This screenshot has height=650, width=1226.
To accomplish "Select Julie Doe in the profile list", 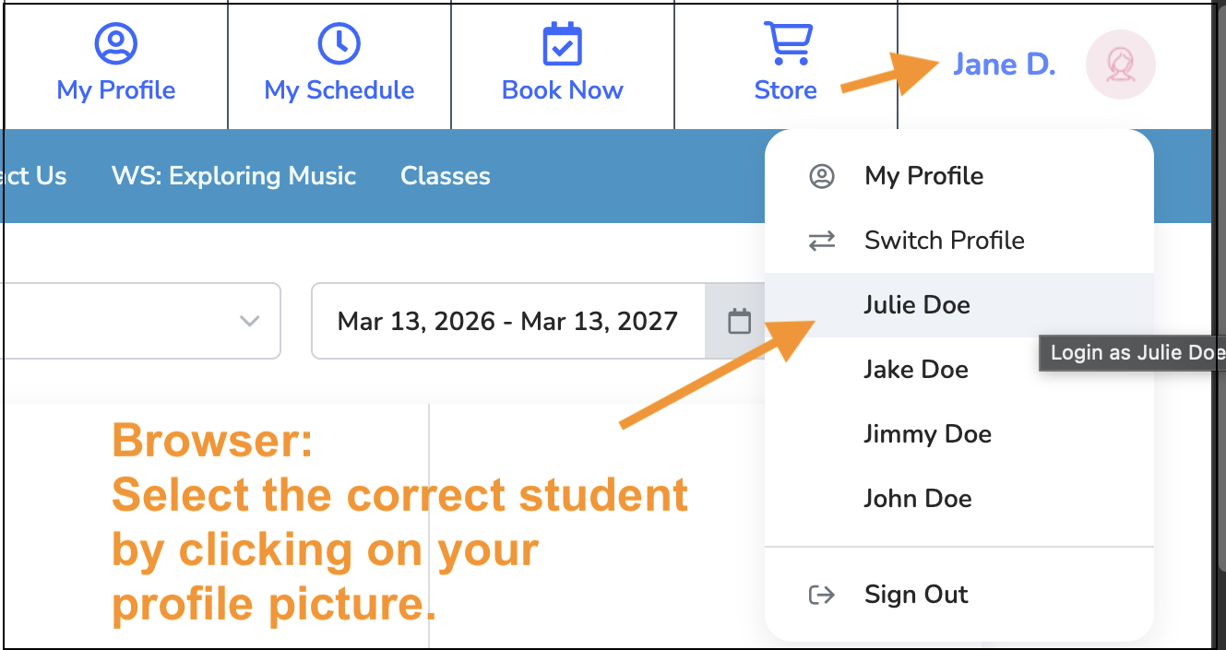I will [x=917, y=305].
